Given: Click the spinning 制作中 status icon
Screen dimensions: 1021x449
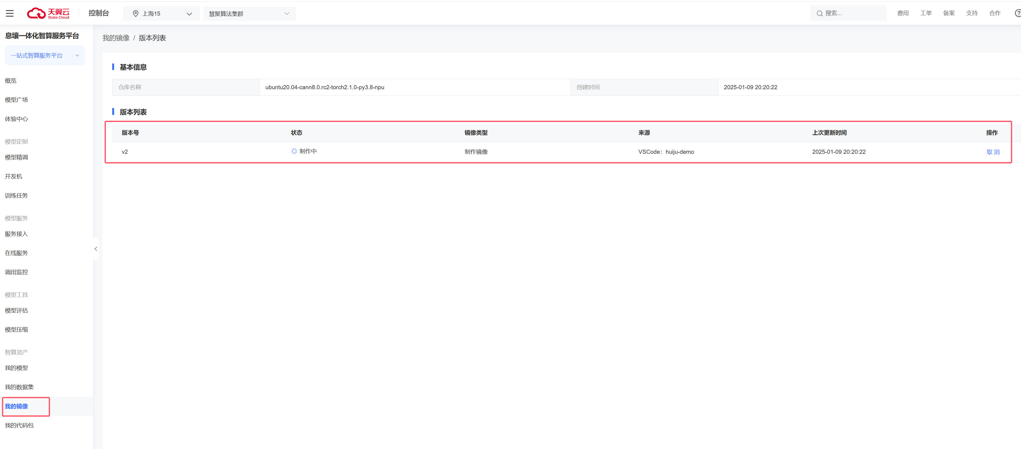Looking at the screenshot, I should coord(294,151).
